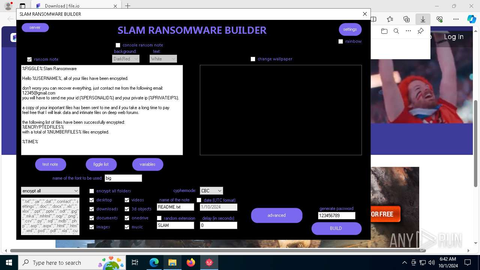This screenshot has height=270, width=480.
Task: Open Task View from the taskbar
Action: pyautogui.click(x=135, y=262)
